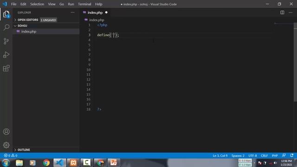
Task: Open the Go menu
Action: tap(62, 4)
